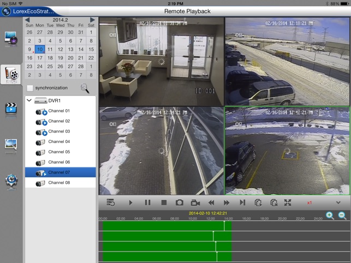Start recording with the camcorder icon
Viewport: 351px width, 263px height.
(x=195, y=202)
